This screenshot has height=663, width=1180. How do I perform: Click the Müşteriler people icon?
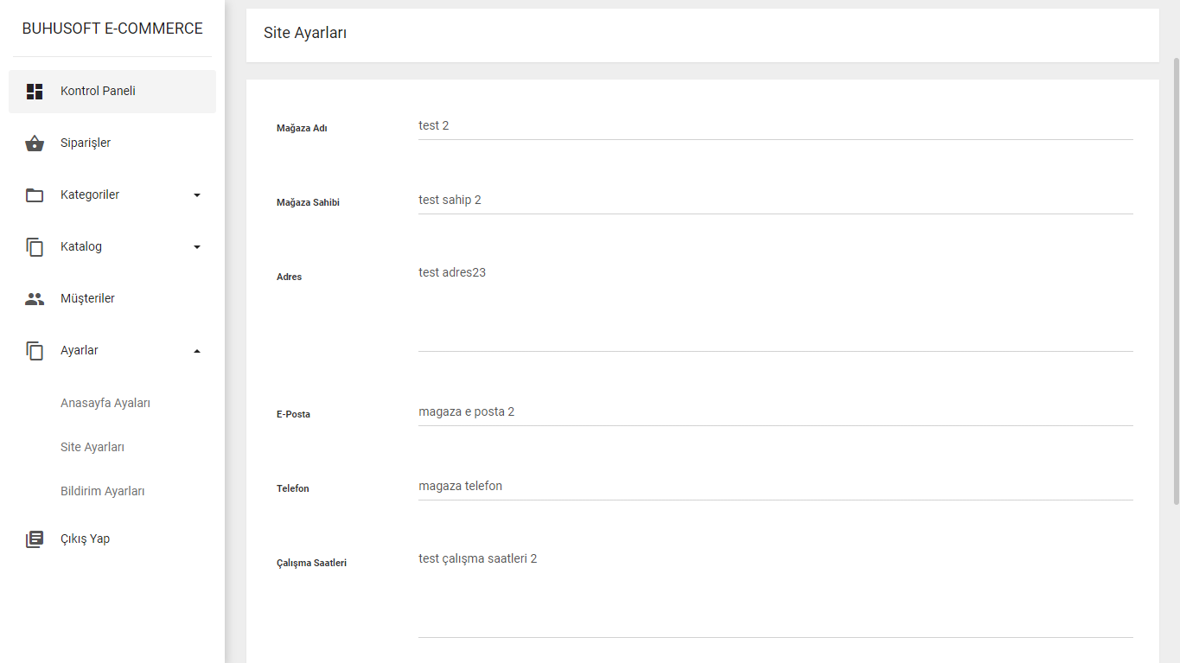[35, 299]
